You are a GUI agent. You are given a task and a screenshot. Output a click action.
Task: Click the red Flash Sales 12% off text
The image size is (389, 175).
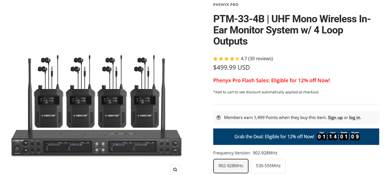coord(272,80)
